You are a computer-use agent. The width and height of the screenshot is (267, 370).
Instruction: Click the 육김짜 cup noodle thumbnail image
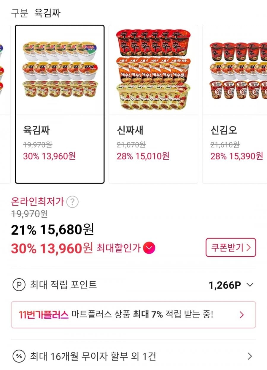pos(60,70)
